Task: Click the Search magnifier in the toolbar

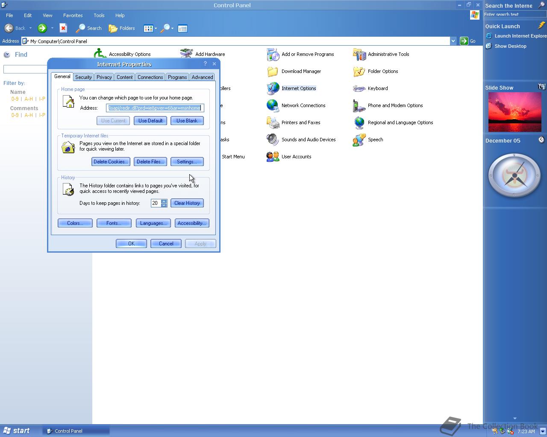Action: pyautogui.click(x=88, y=28)
